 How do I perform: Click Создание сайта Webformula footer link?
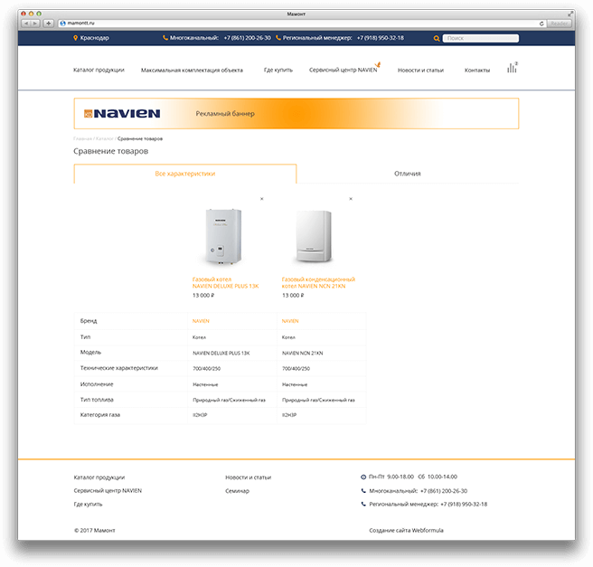406,530
